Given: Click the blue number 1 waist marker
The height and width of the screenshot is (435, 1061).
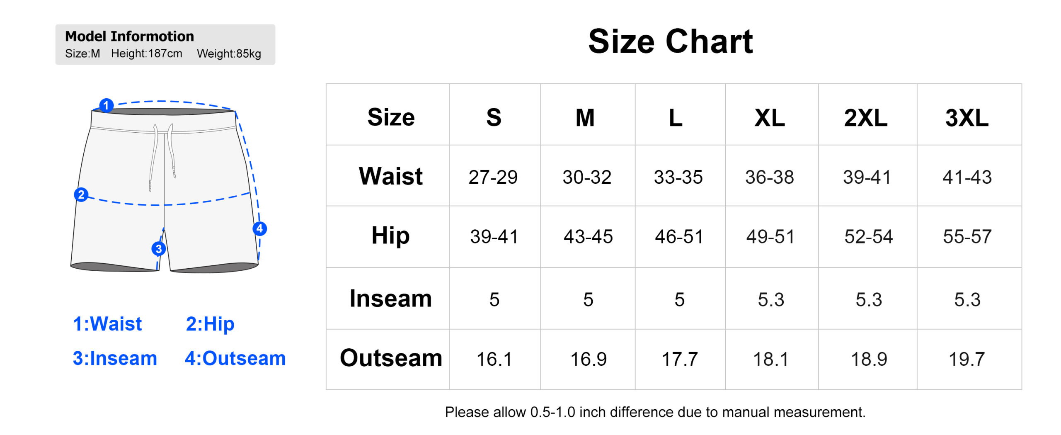Looking at the screenshot, I should pyautogui.click(x=106, y=105).
